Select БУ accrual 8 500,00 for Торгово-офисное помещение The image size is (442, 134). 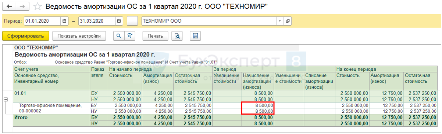click(x=257, y=105)
